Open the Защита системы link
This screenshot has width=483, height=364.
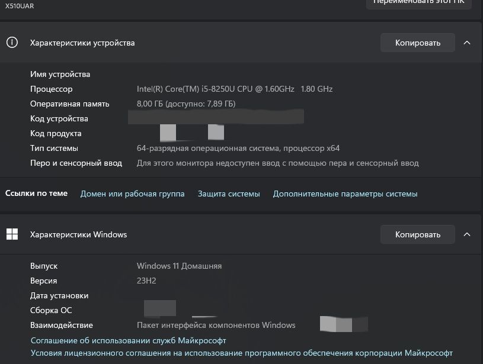coord(229,194)
